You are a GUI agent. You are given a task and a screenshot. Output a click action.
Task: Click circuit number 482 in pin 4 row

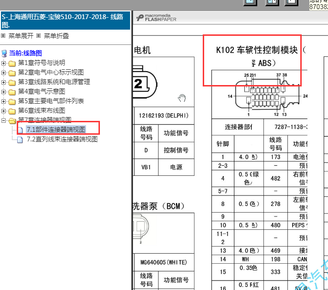[x=275, y=179]
